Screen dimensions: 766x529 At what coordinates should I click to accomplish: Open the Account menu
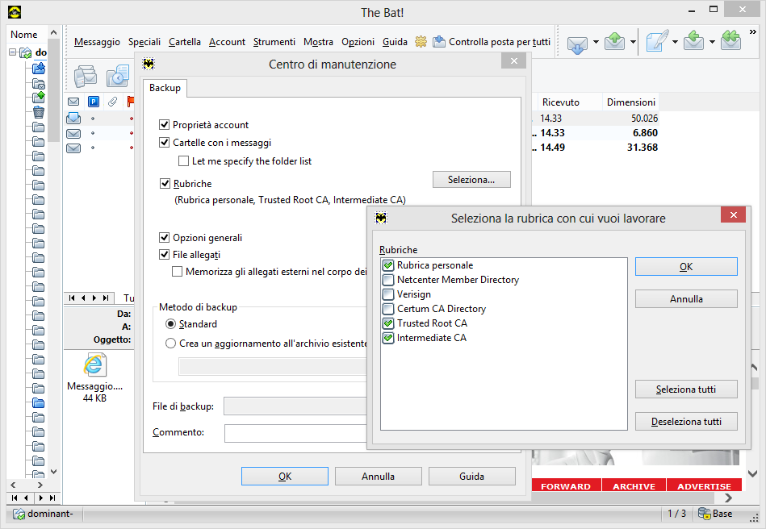[227, 42]
